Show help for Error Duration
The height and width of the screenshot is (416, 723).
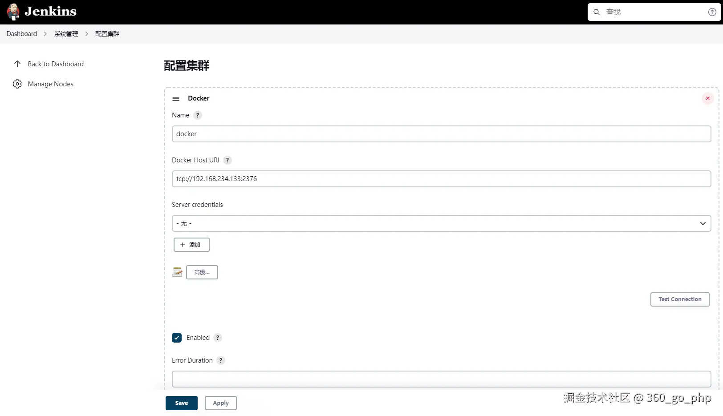pos(221,360)
